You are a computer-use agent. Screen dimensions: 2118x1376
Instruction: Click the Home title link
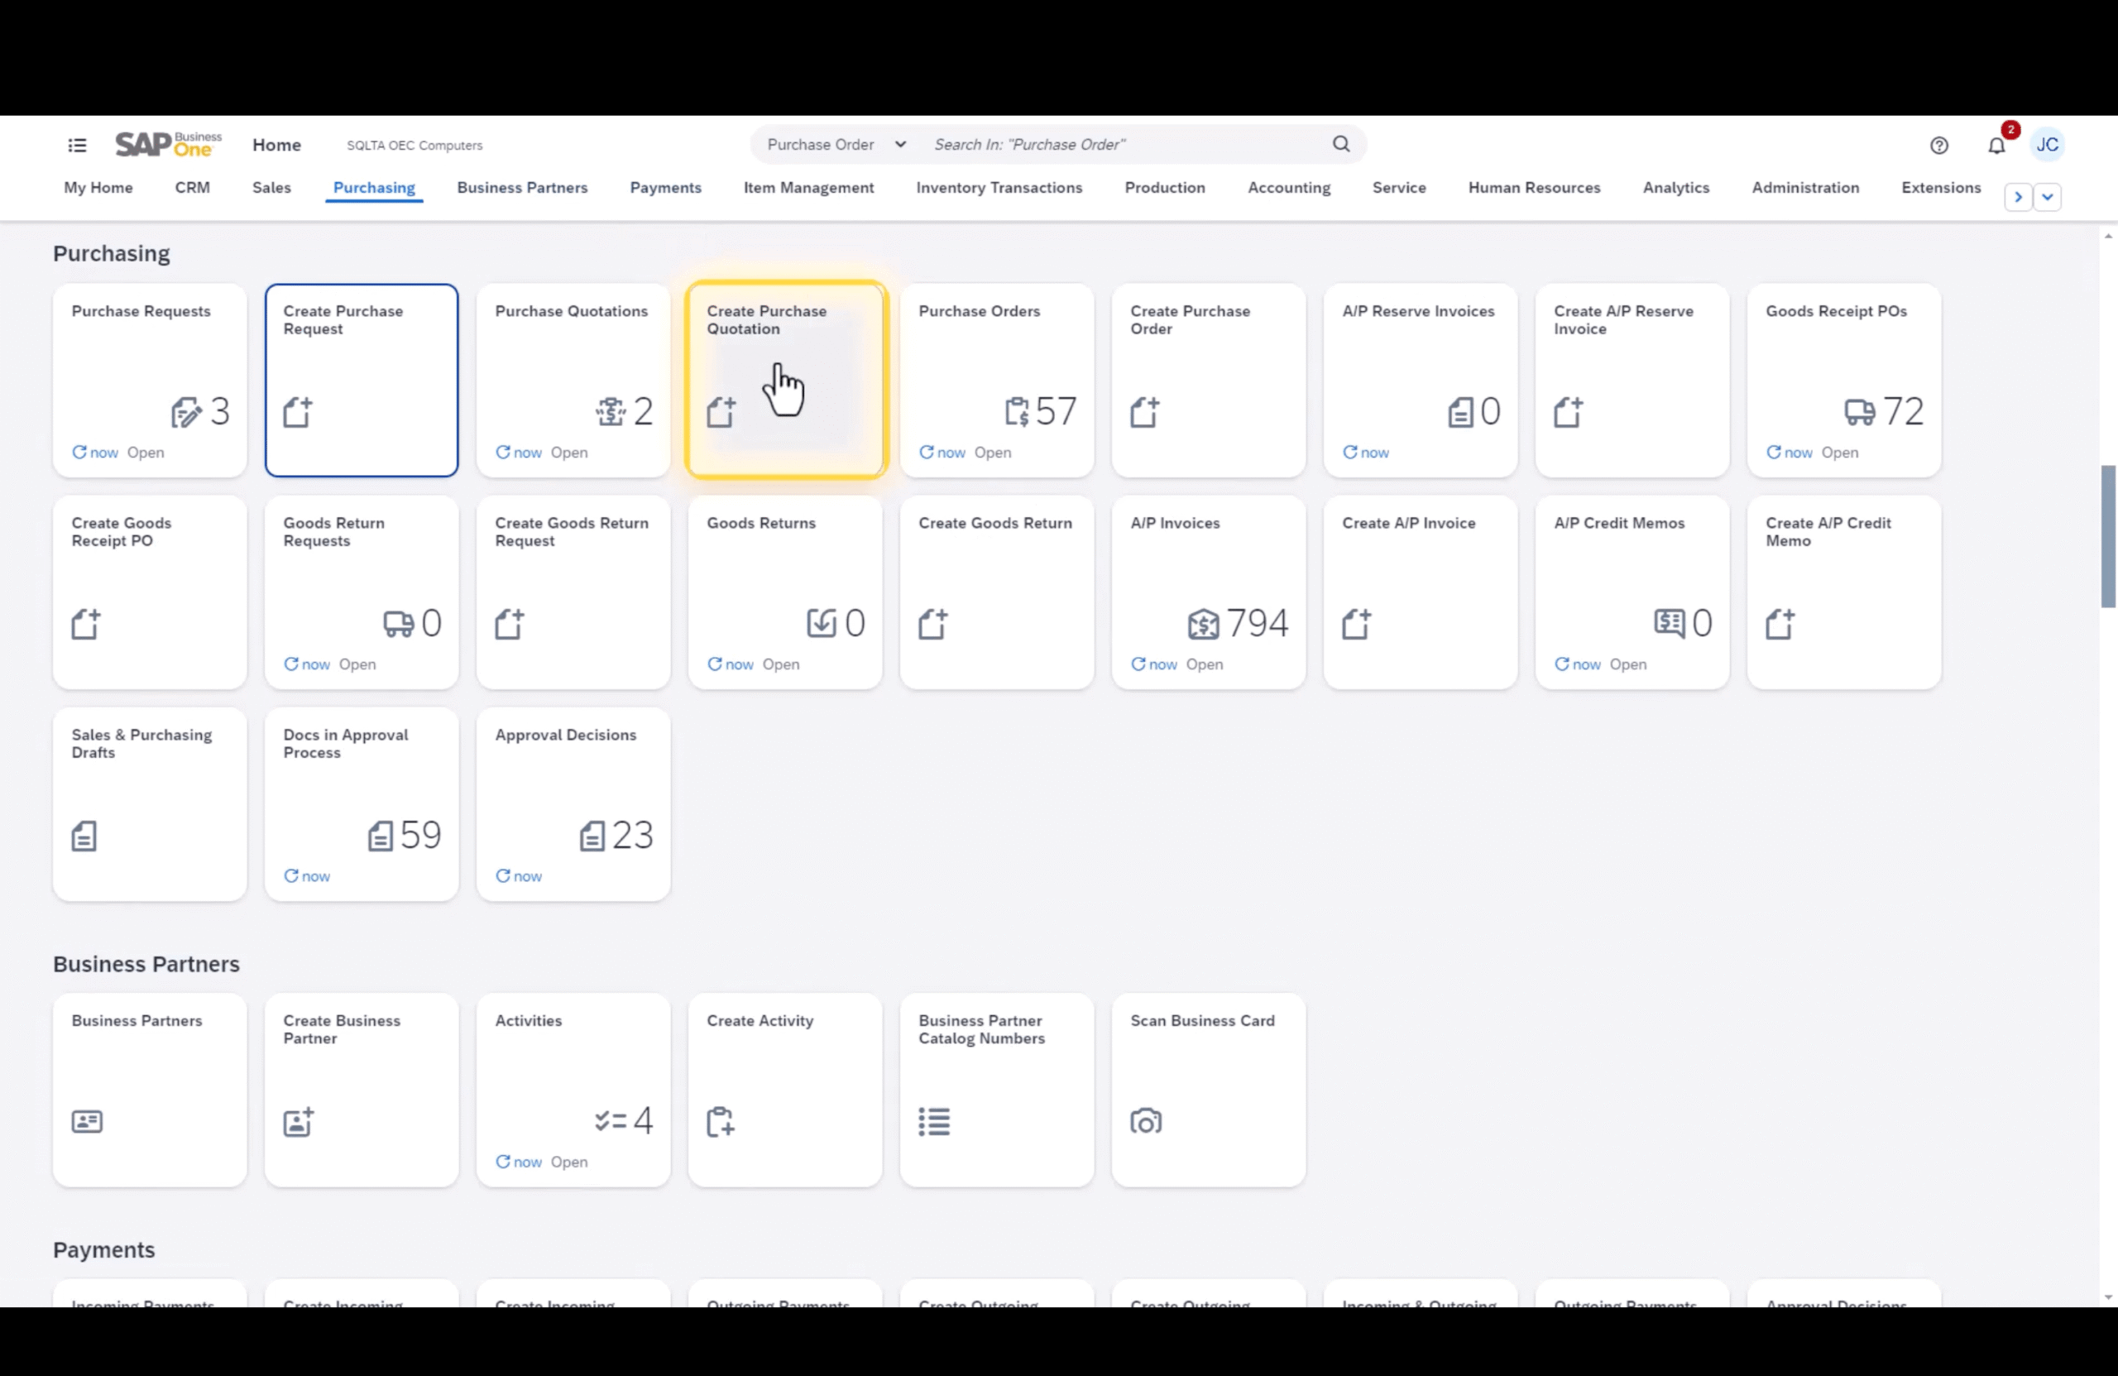[x=277, y=145]
